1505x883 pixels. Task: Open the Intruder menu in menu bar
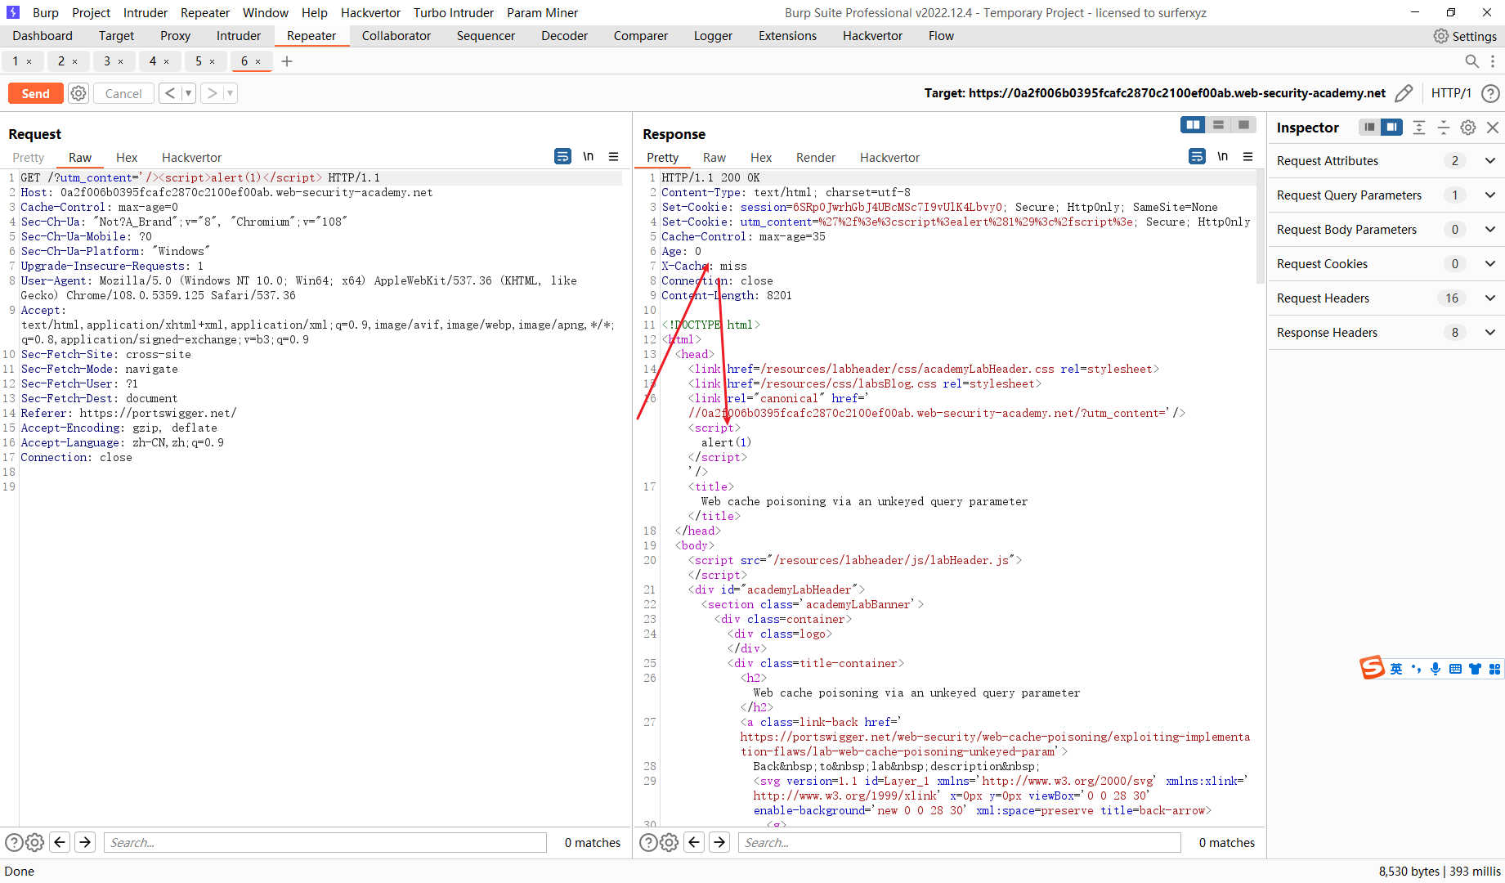pyautogui.click(x=145, y=12)
